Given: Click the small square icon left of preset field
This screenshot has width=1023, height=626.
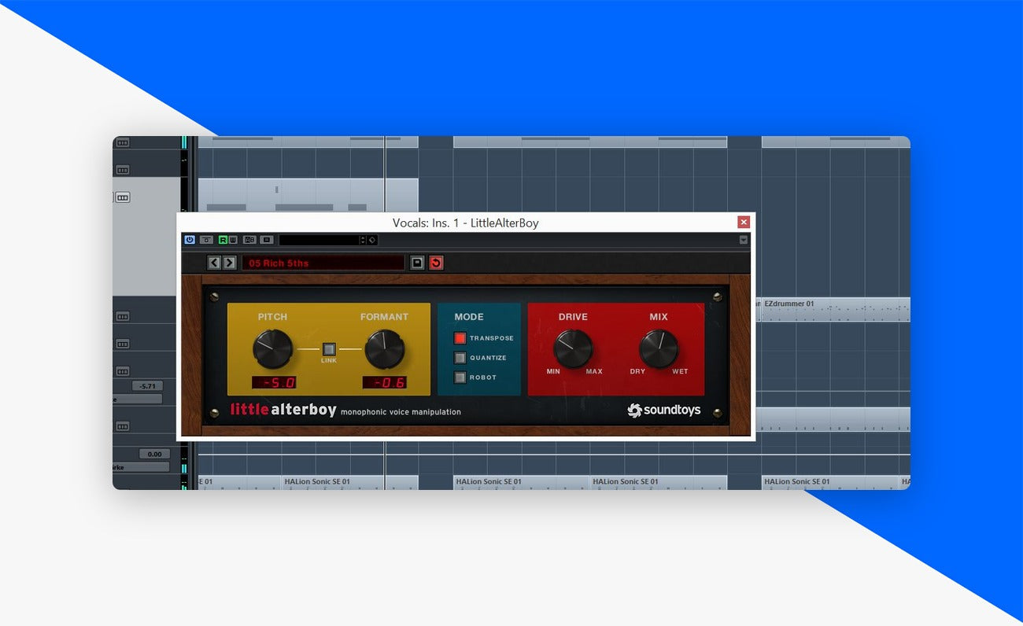Looking at the screenshot, I should click(267, 240).
